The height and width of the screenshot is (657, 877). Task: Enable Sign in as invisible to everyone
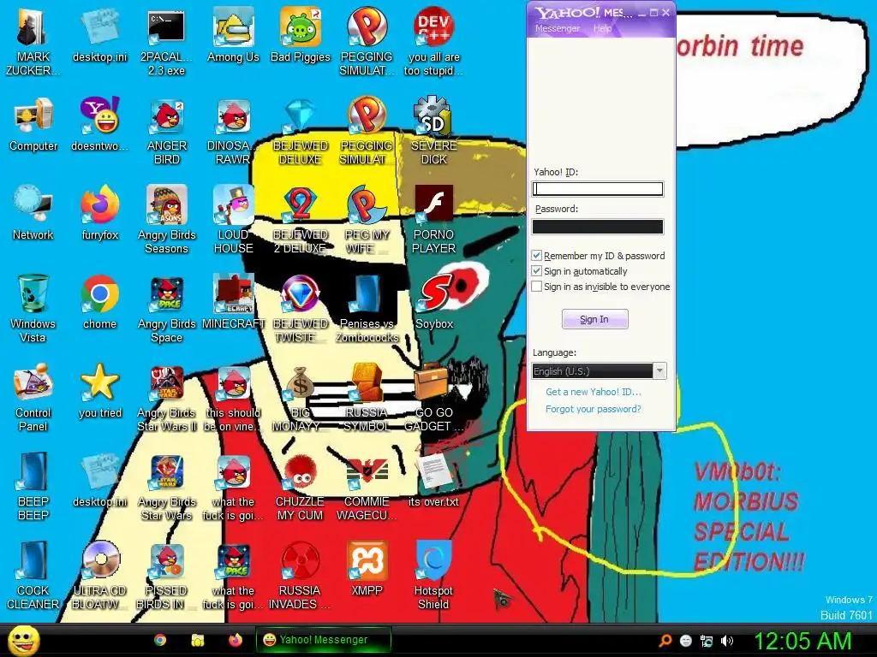coord(536,287)
